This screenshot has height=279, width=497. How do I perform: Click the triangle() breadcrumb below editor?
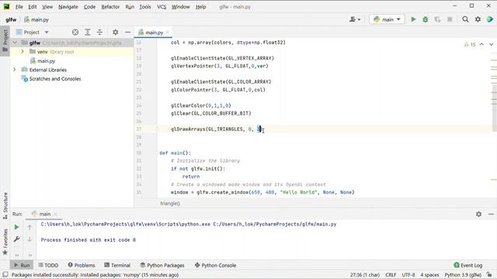point(170,203)
